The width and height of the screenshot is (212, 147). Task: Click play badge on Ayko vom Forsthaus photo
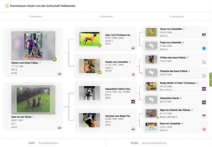99,45
